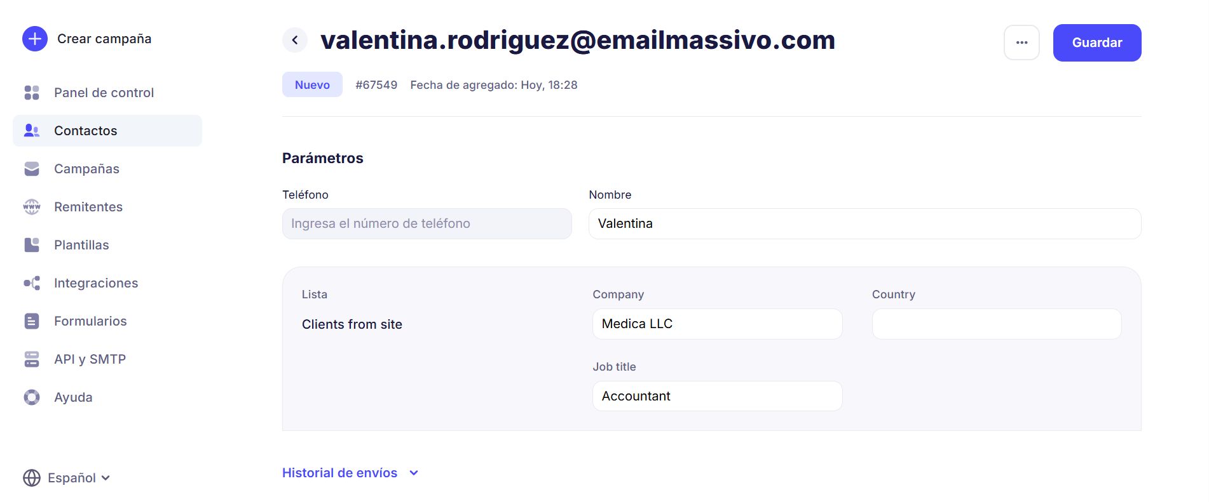Click the plus icon to create campaign

tap(35, 39)
